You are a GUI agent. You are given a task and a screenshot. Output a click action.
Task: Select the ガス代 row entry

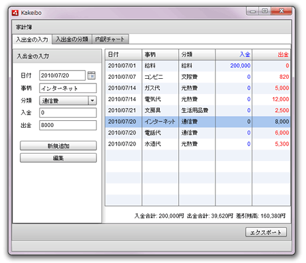pos(152,88)
